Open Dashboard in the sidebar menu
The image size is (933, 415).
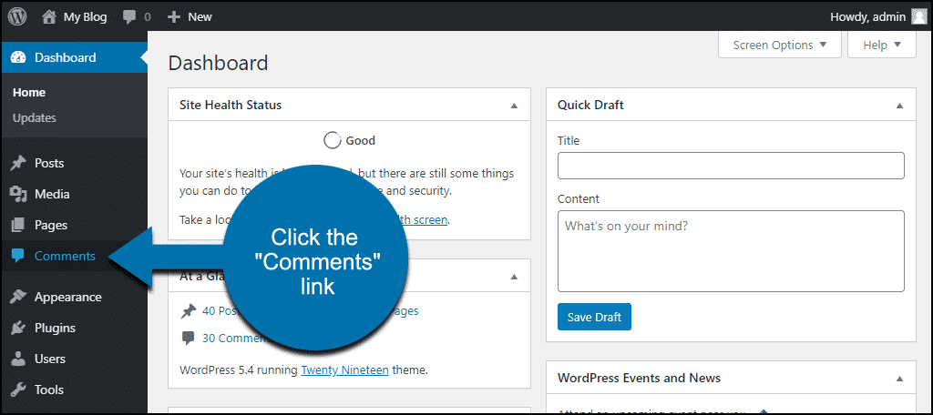[74, 57]
